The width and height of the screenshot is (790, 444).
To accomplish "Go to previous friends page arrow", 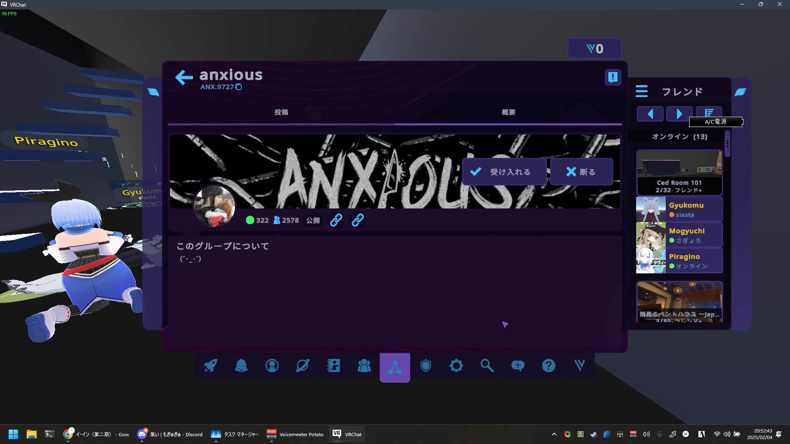I will (x=650, y=113).
